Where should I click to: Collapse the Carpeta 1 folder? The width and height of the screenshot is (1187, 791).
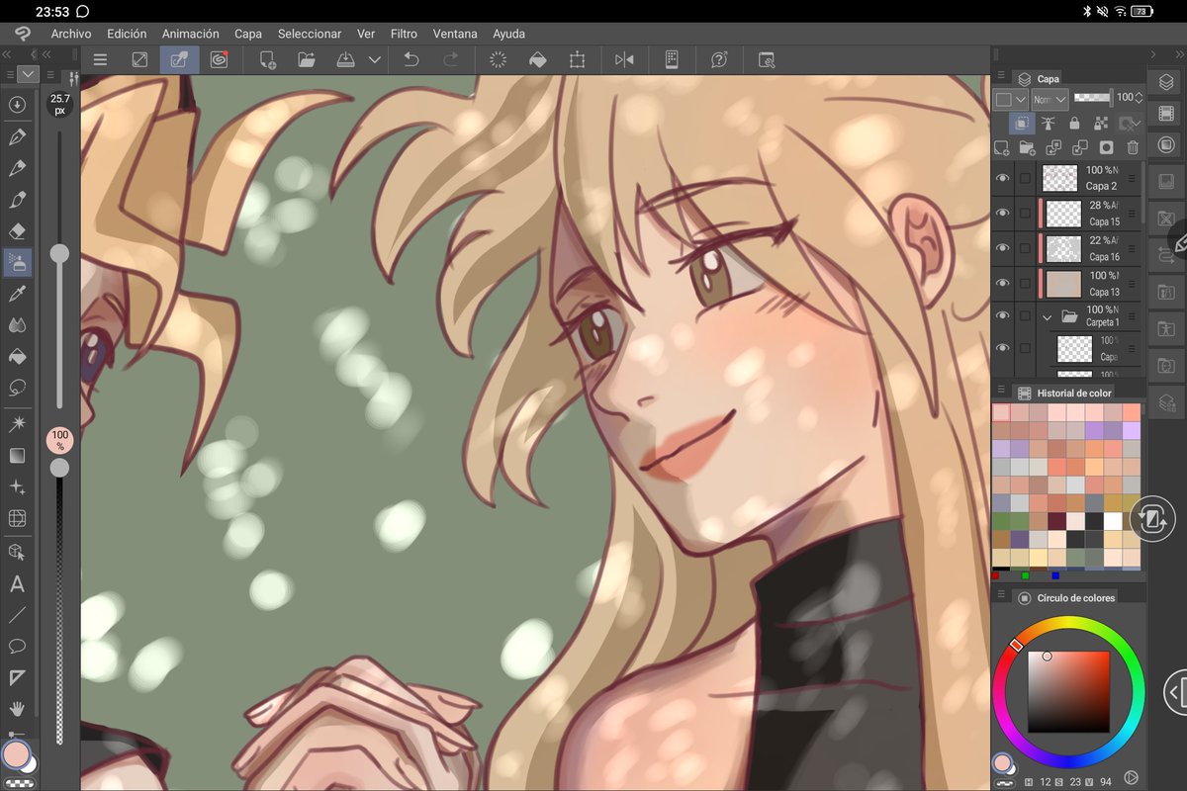[1047, 317]
